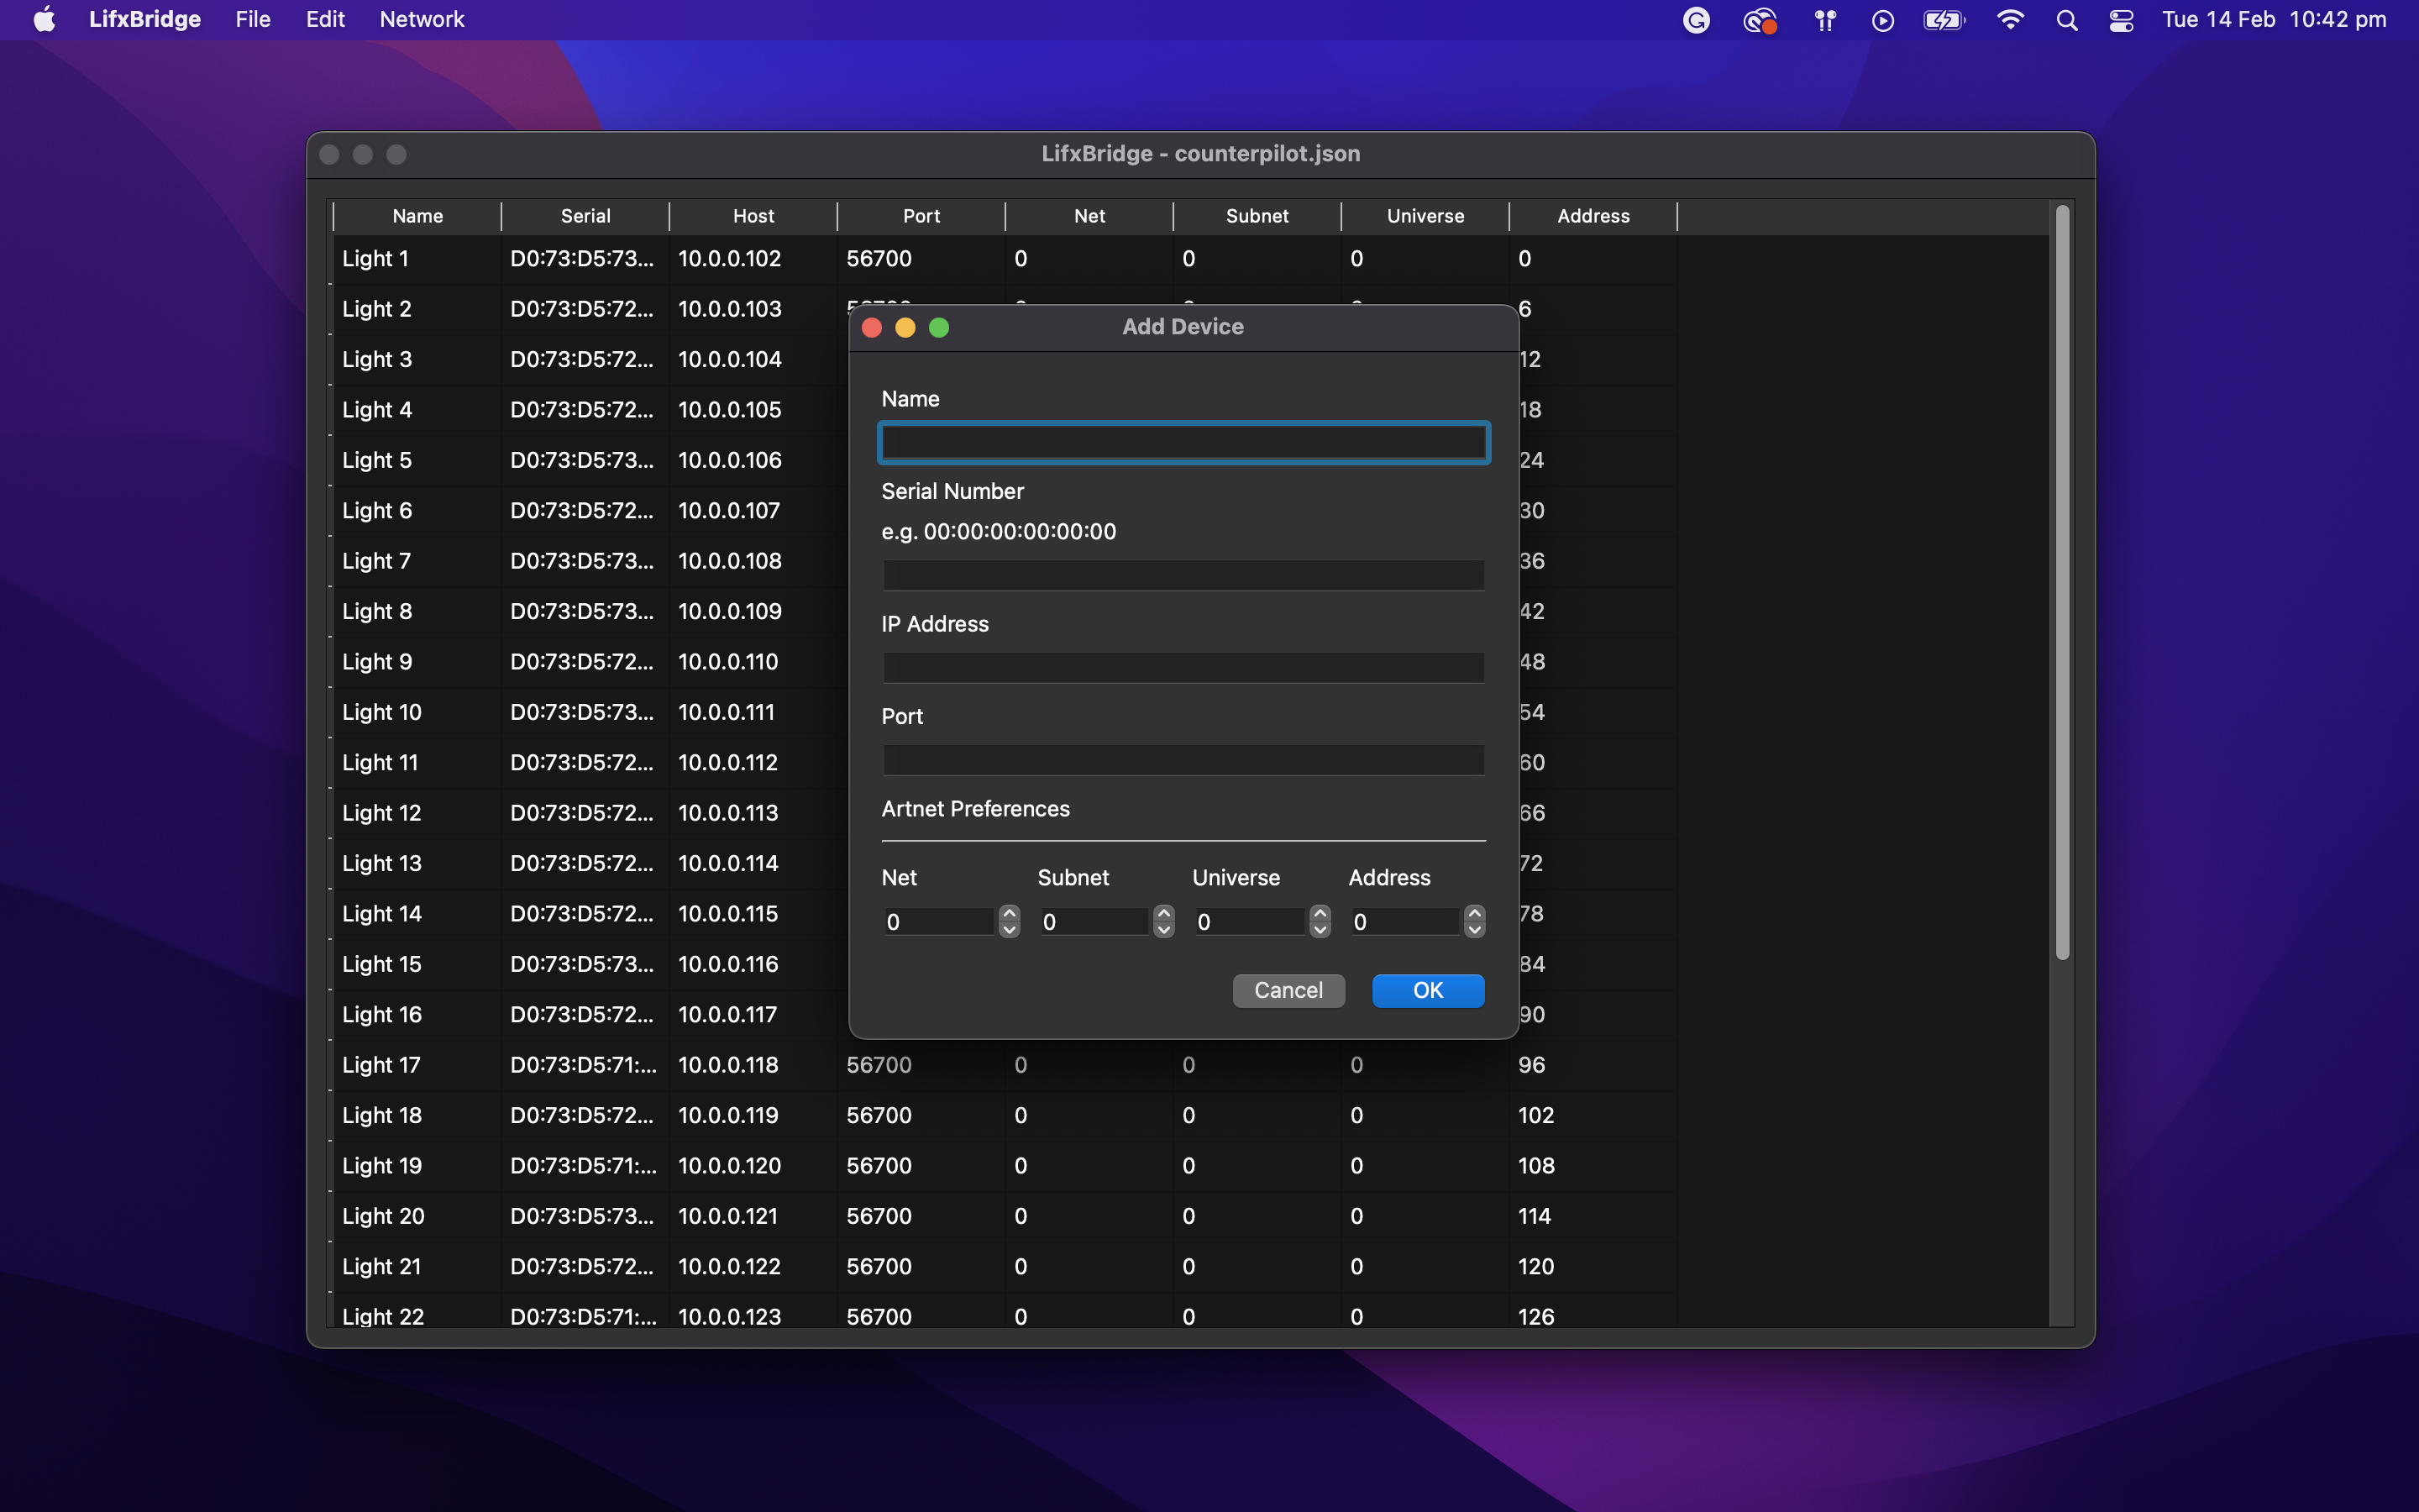The width and height of the screenshot is (2419, 1512).
Task: Sort table by Host column header
Action: (x=753, y=216)
